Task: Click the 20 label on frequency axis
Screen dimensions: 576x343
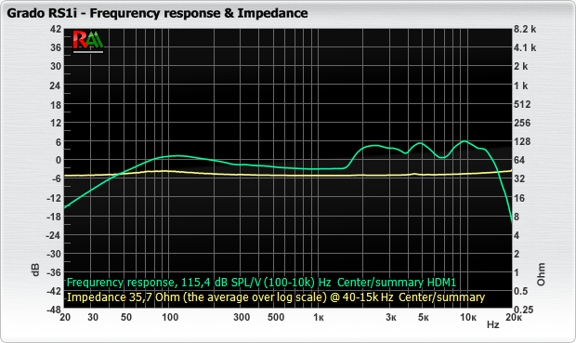Action: point(65,317)
